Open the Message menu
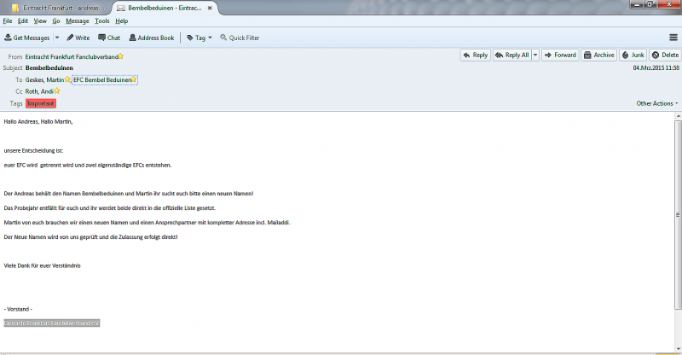 point(77,20)
